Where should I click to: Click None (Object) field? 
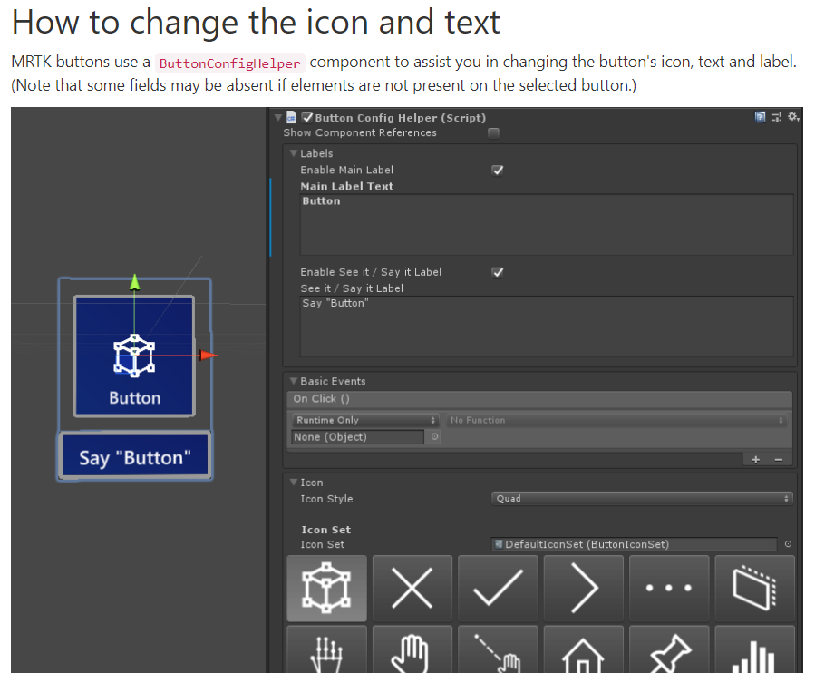[x=357, y=437]
